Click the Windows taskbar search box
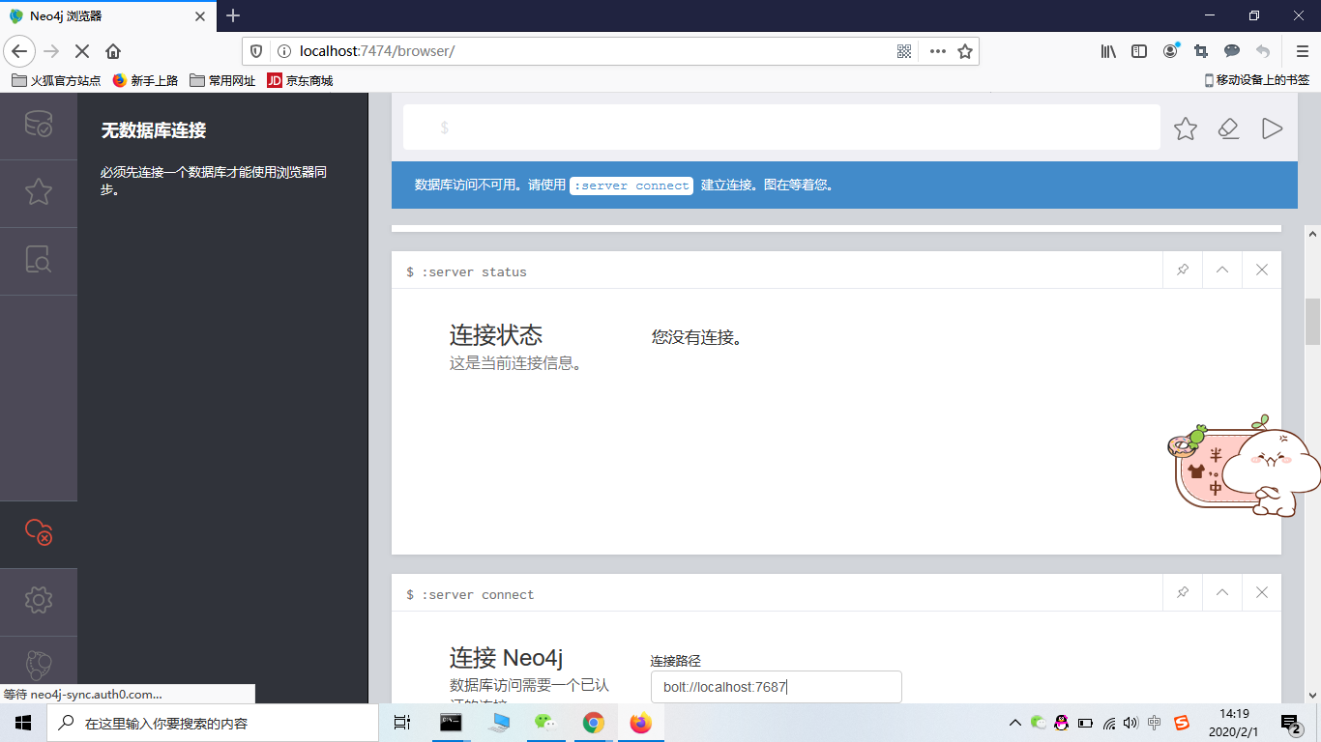1321x742 pixels. coord(213,723)
